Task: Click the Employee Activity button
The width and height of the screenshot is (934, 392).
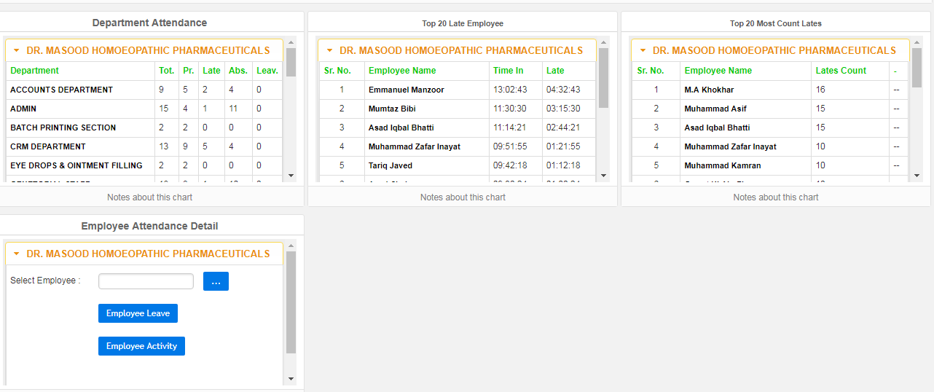Action: 141,346
